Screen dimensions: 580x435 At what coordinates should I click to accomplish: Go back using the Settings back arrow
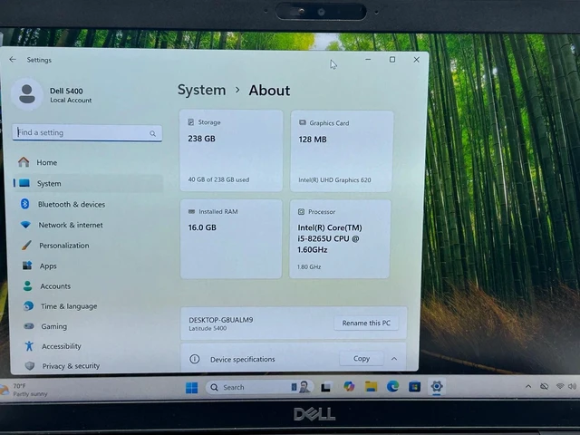click(13, 60)
